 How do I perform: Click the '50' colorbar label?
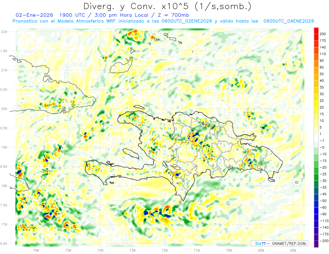pos(322,74)
